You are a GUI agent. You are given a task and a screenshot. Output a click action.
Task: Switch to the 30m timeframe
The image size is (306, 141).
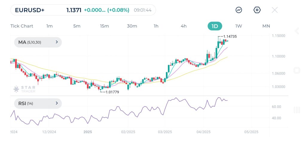click(132, 26)
